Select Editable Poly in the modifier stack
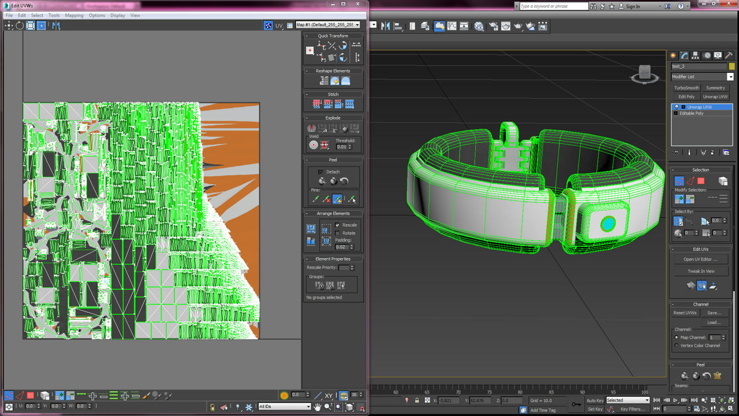This screenshot has width=739, height=416. (x=691, y=113)
